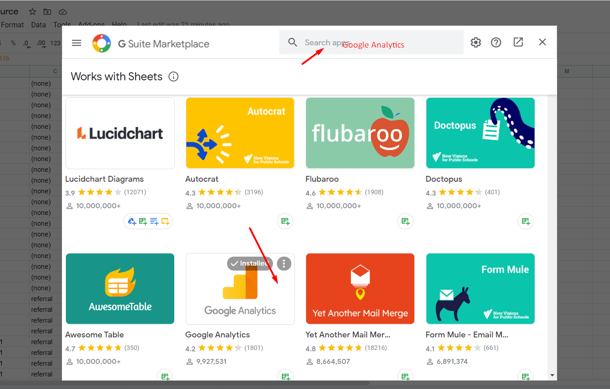Image resolution: width=610 pixels, height=389 pixels.
Task: Focus the Search apps field
Action: (371, 42)
